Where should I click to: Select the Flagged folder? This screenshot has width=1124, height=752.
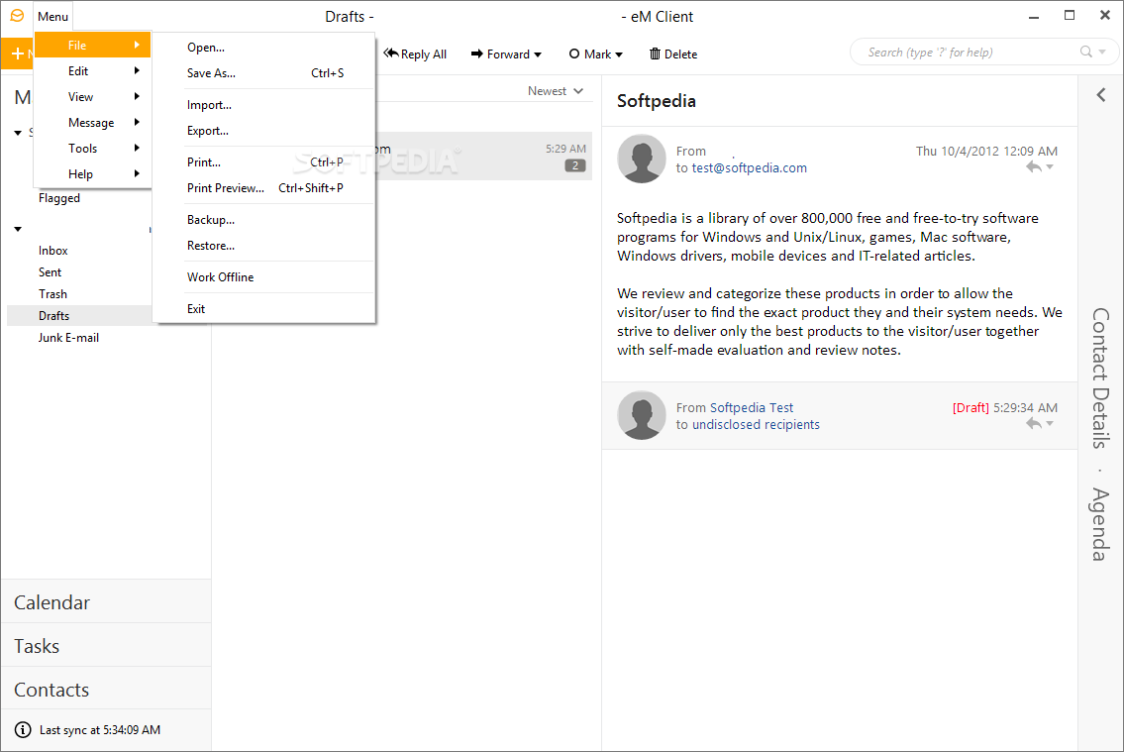[59, 198]
